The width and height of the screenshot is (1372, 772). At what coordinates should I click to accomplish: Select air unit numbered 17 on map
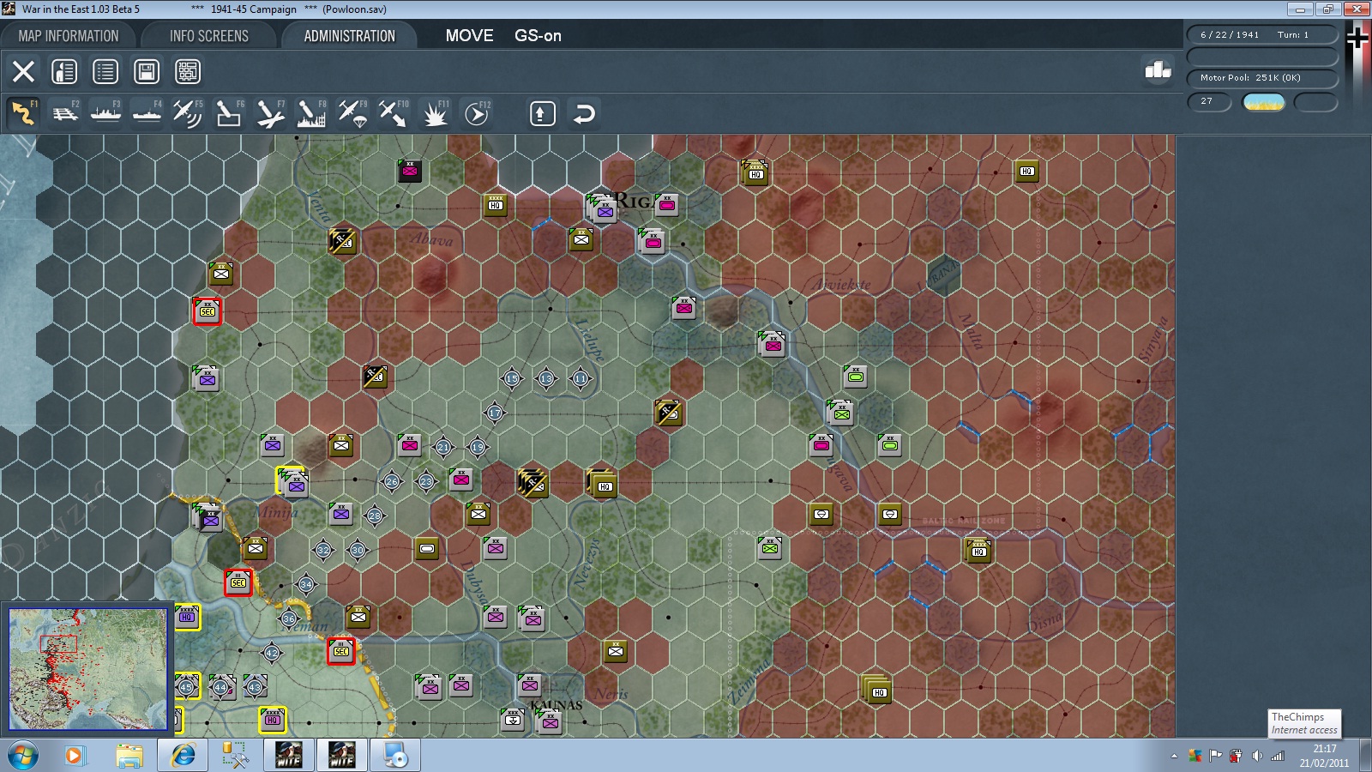[x=495, y=413]
